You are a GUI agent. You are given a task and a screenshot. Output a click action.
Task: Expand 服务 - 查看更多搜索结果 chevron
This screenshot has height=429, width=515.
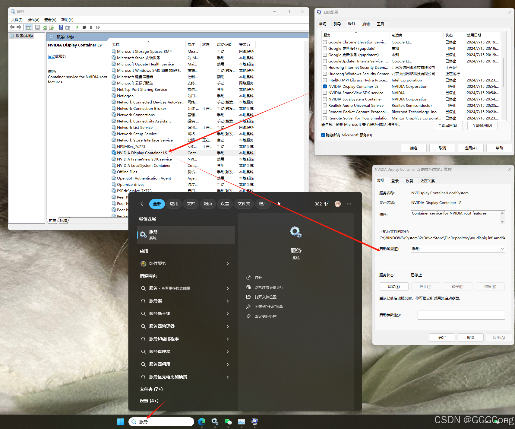[228, 288]
